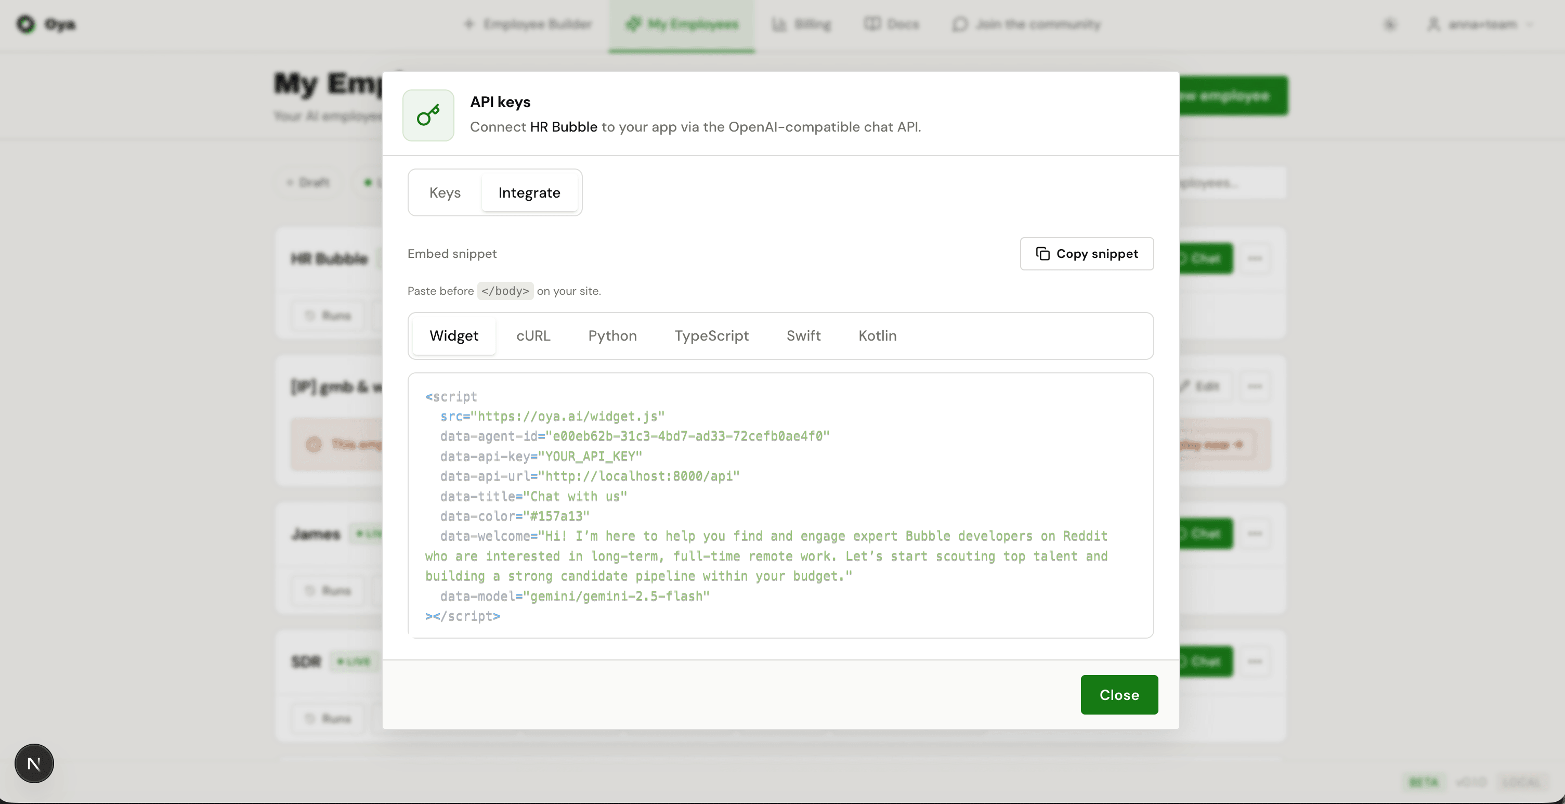Open more options for SDR row
This screenshot has width=1565, height=804.
pos(1255,661)
